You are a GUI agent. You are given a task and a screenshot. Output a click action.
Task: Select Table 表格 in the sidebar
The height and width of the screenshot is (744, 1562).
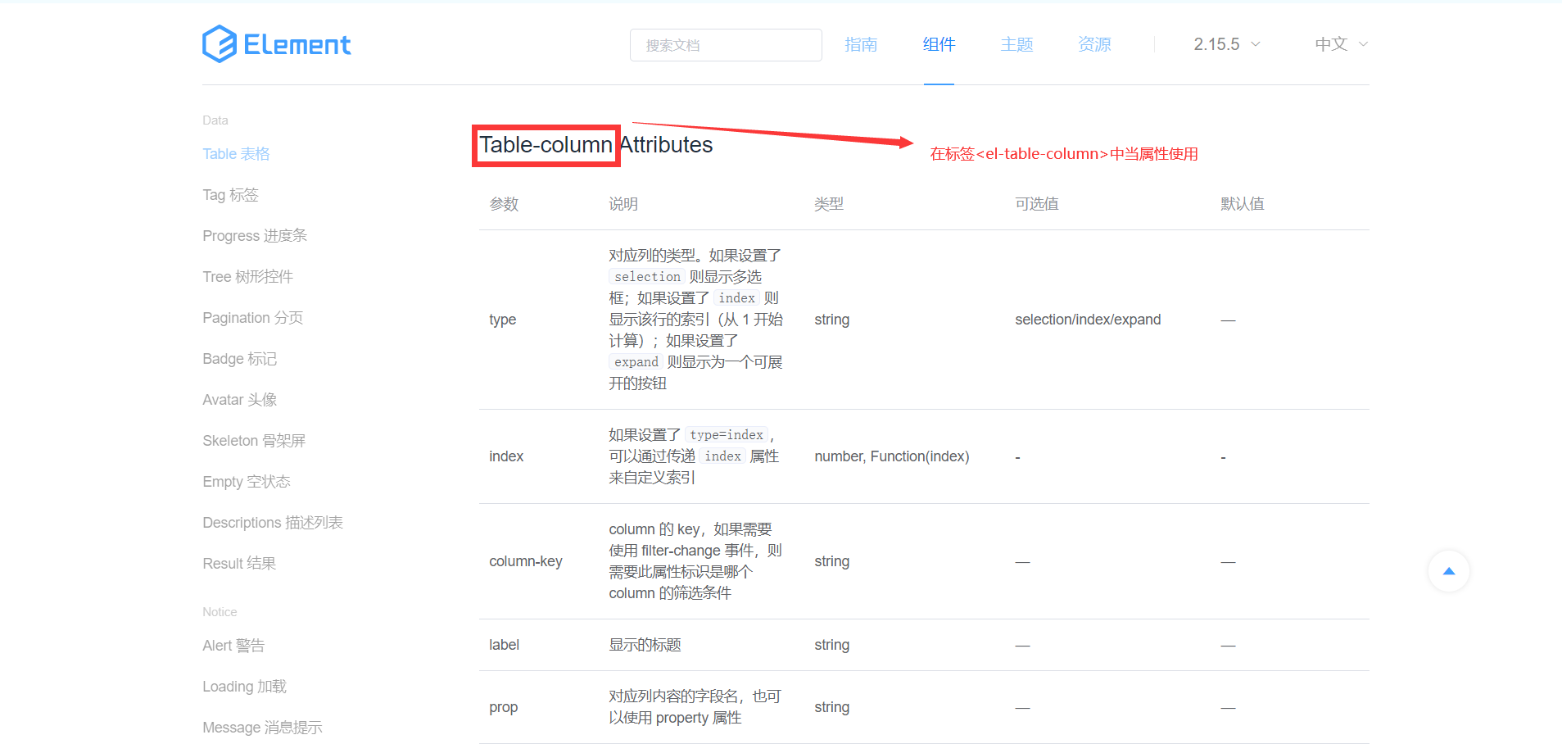236,153
